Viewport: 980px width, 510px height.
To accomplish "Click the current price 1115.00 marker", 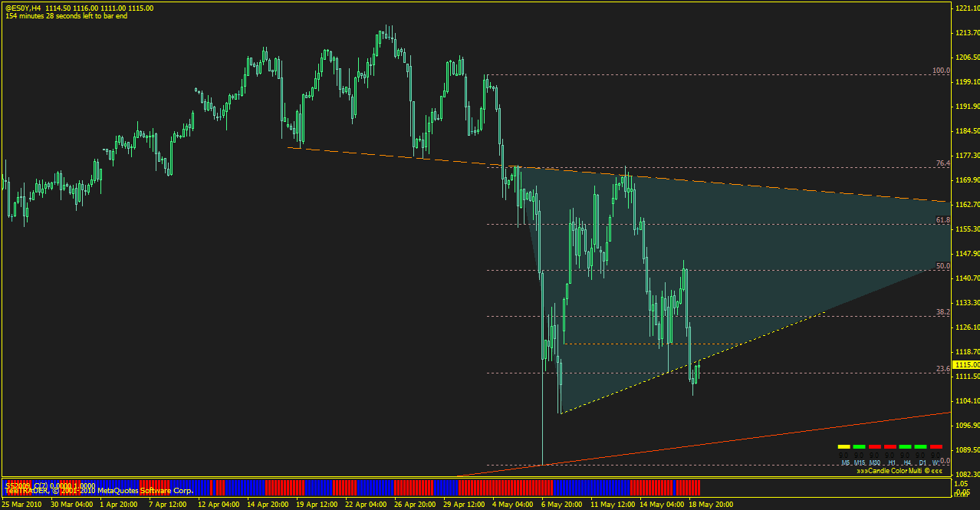I will [x=965, y=365].
